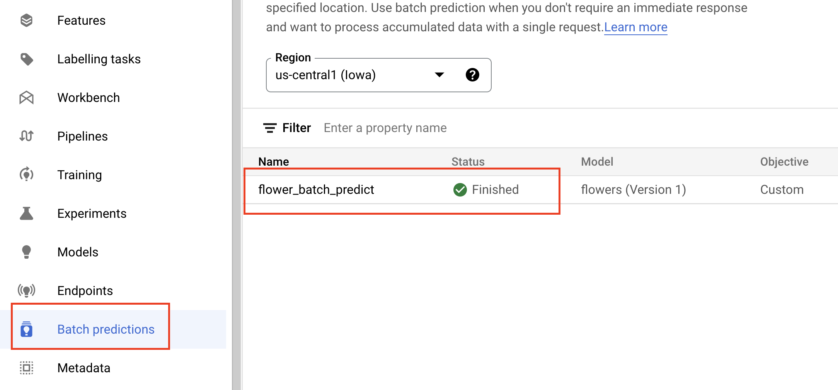This screenshot has height=390, width=838.
Task: Open the Region dropdown arrow
Action: pos(439,75)
